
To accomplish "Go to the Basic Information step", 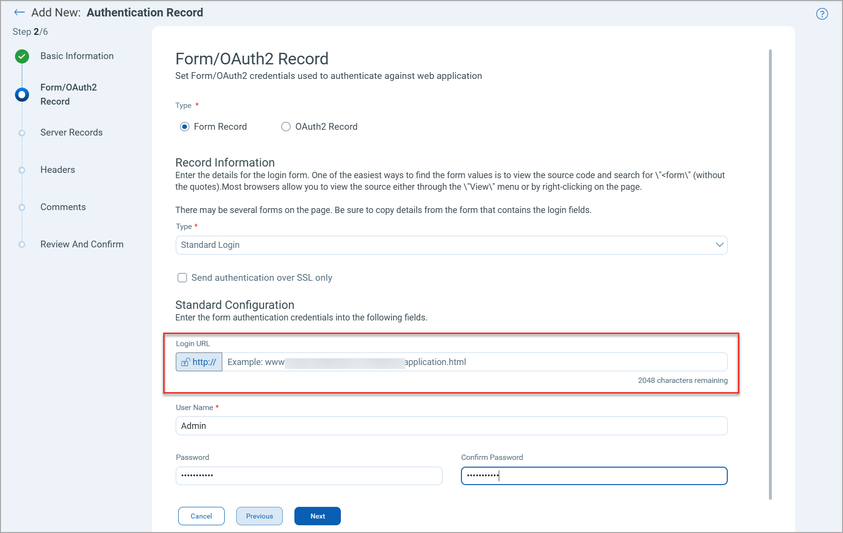I will pyautogui.click(x=77, y=56).
